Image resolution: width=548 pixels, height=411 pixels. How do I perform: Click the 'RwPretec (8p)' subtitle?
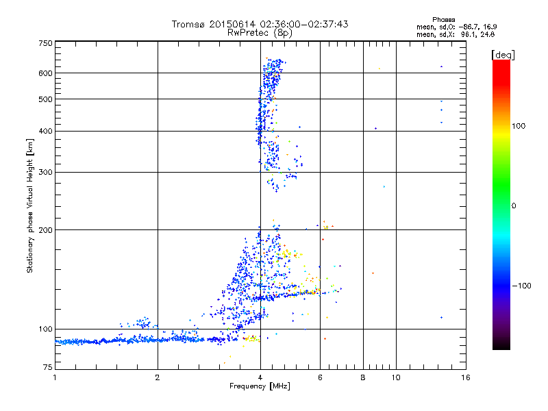[x=260, y=33]
